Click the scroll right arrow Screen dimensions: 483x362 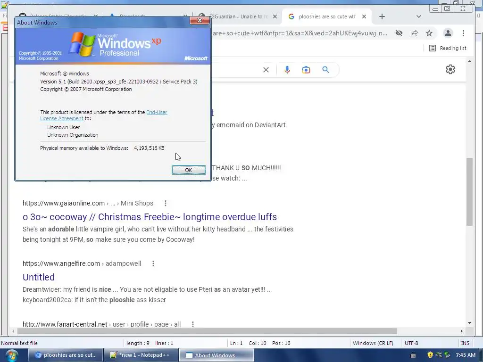461,331
